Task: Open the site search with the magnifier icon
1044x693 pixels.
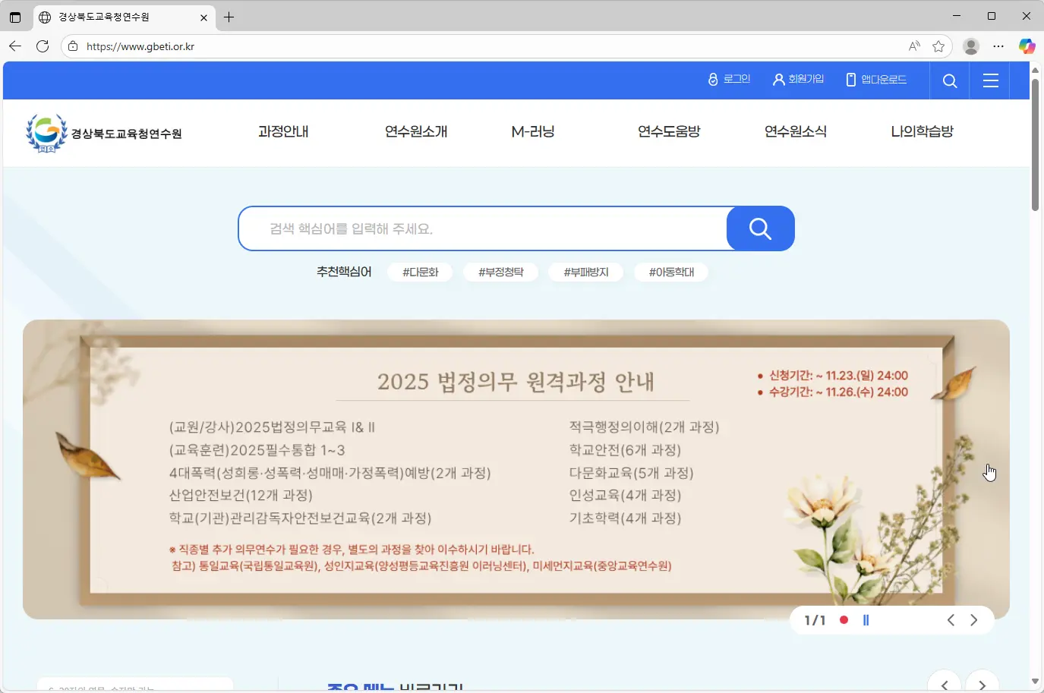Action: click(x=949, y=80)
